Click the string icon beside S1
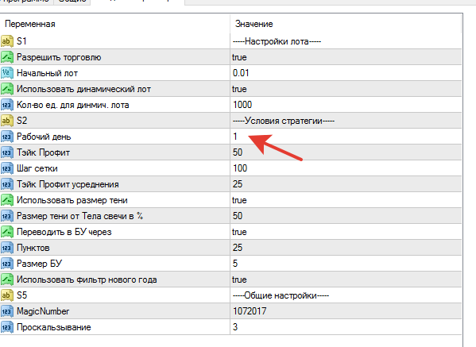 click(x=7, y=41)
